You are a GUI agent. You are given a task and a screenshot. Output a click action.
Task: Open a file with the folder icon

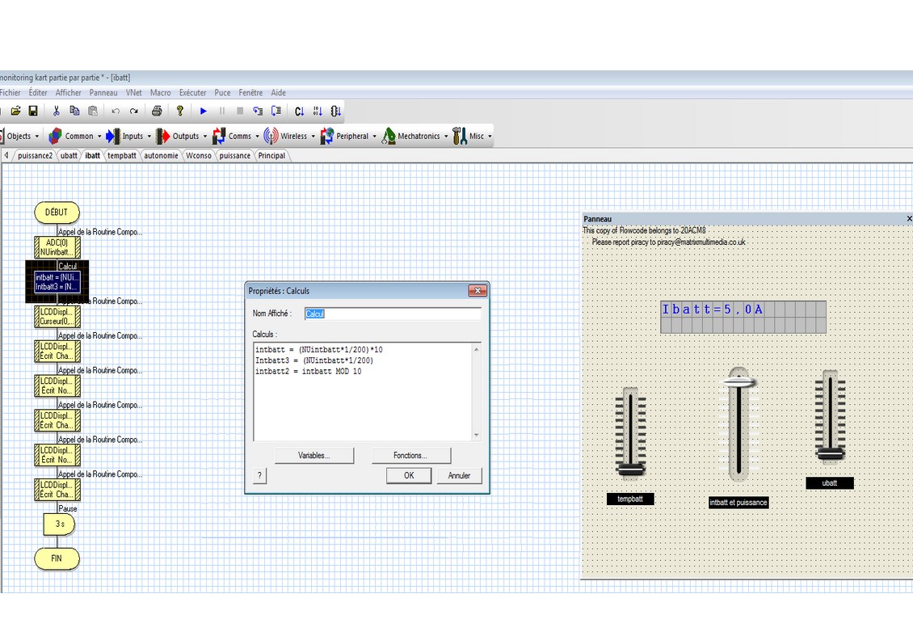tap(15, 112)
